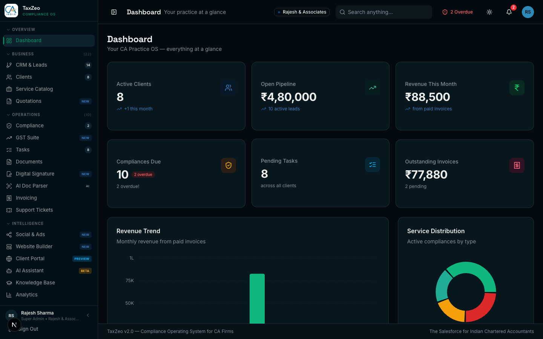
Task: Open the Rajesh & Associates firm selector
Action: (302, 12)
